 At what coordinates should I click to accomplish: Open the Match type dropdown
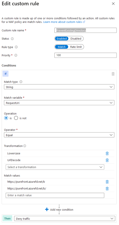(59, 87)
